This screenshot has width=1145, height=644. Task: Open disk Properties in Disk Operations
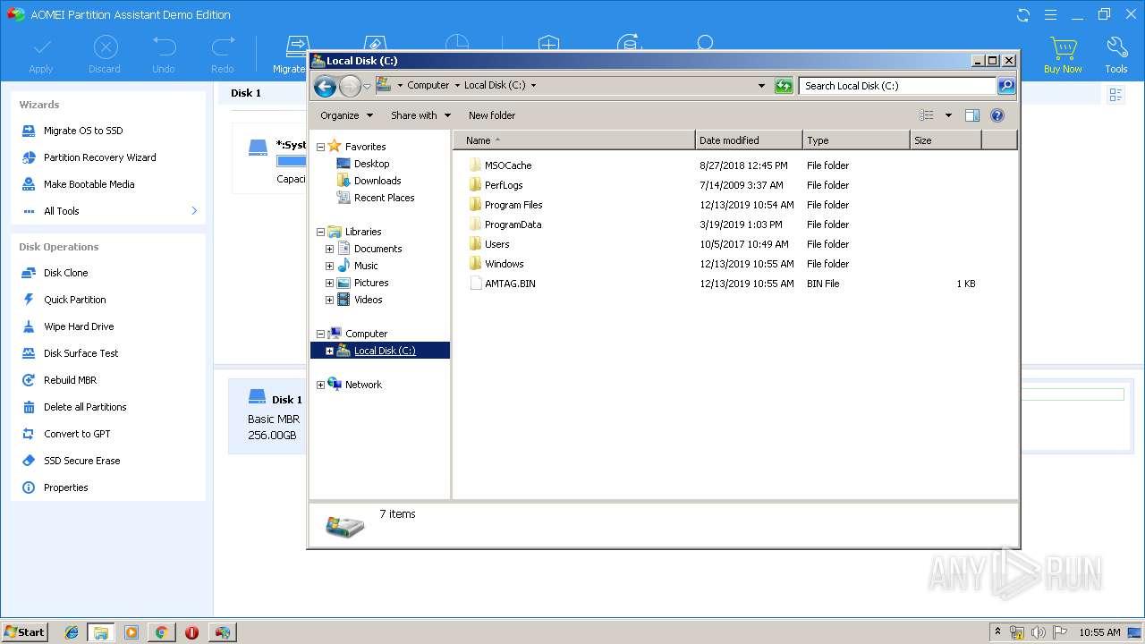66,487
